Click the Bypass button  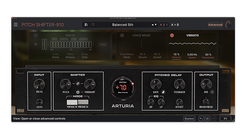tap(189, 119)
